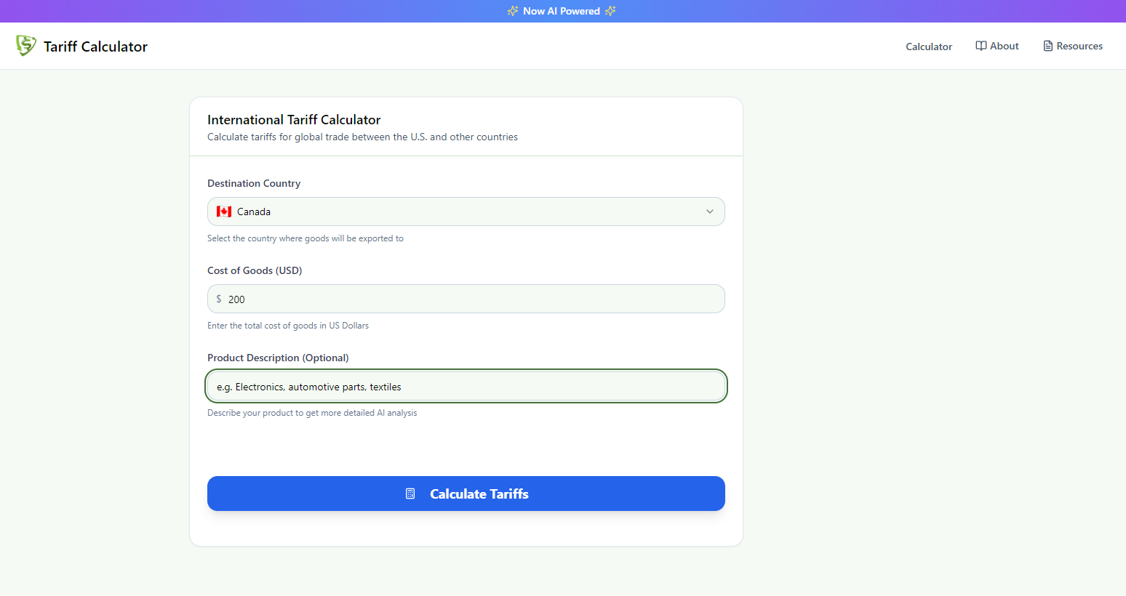Focus the Cost of Goods input field

466,299
